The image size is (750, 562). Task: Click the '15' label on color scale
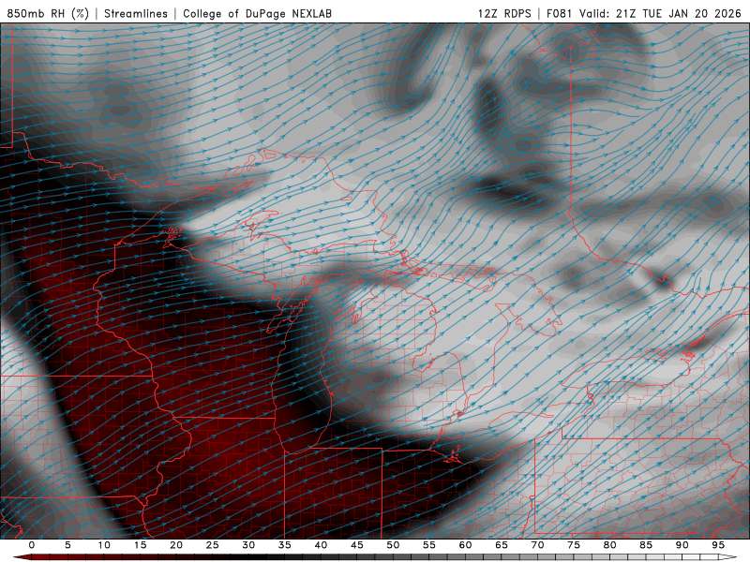[x=140, y=545]
